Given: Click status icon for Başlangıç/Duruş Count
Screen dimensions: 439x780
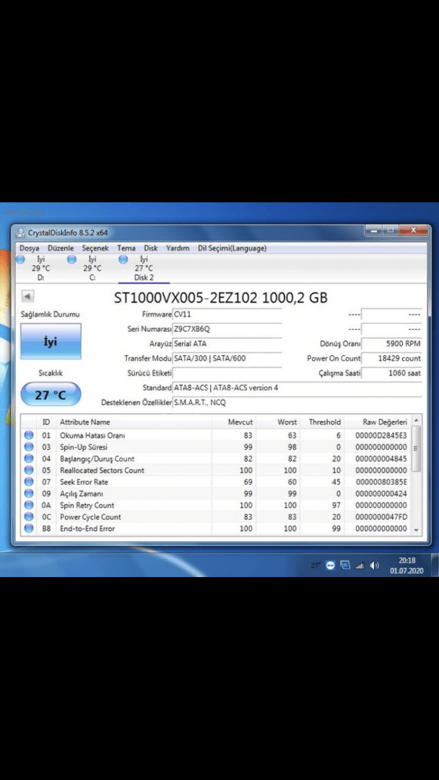Looking at the screenshot, I should click(x=29, y=459).
